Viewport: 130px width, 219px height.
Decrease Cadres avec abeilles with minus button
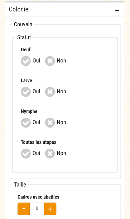pos(24,209)
